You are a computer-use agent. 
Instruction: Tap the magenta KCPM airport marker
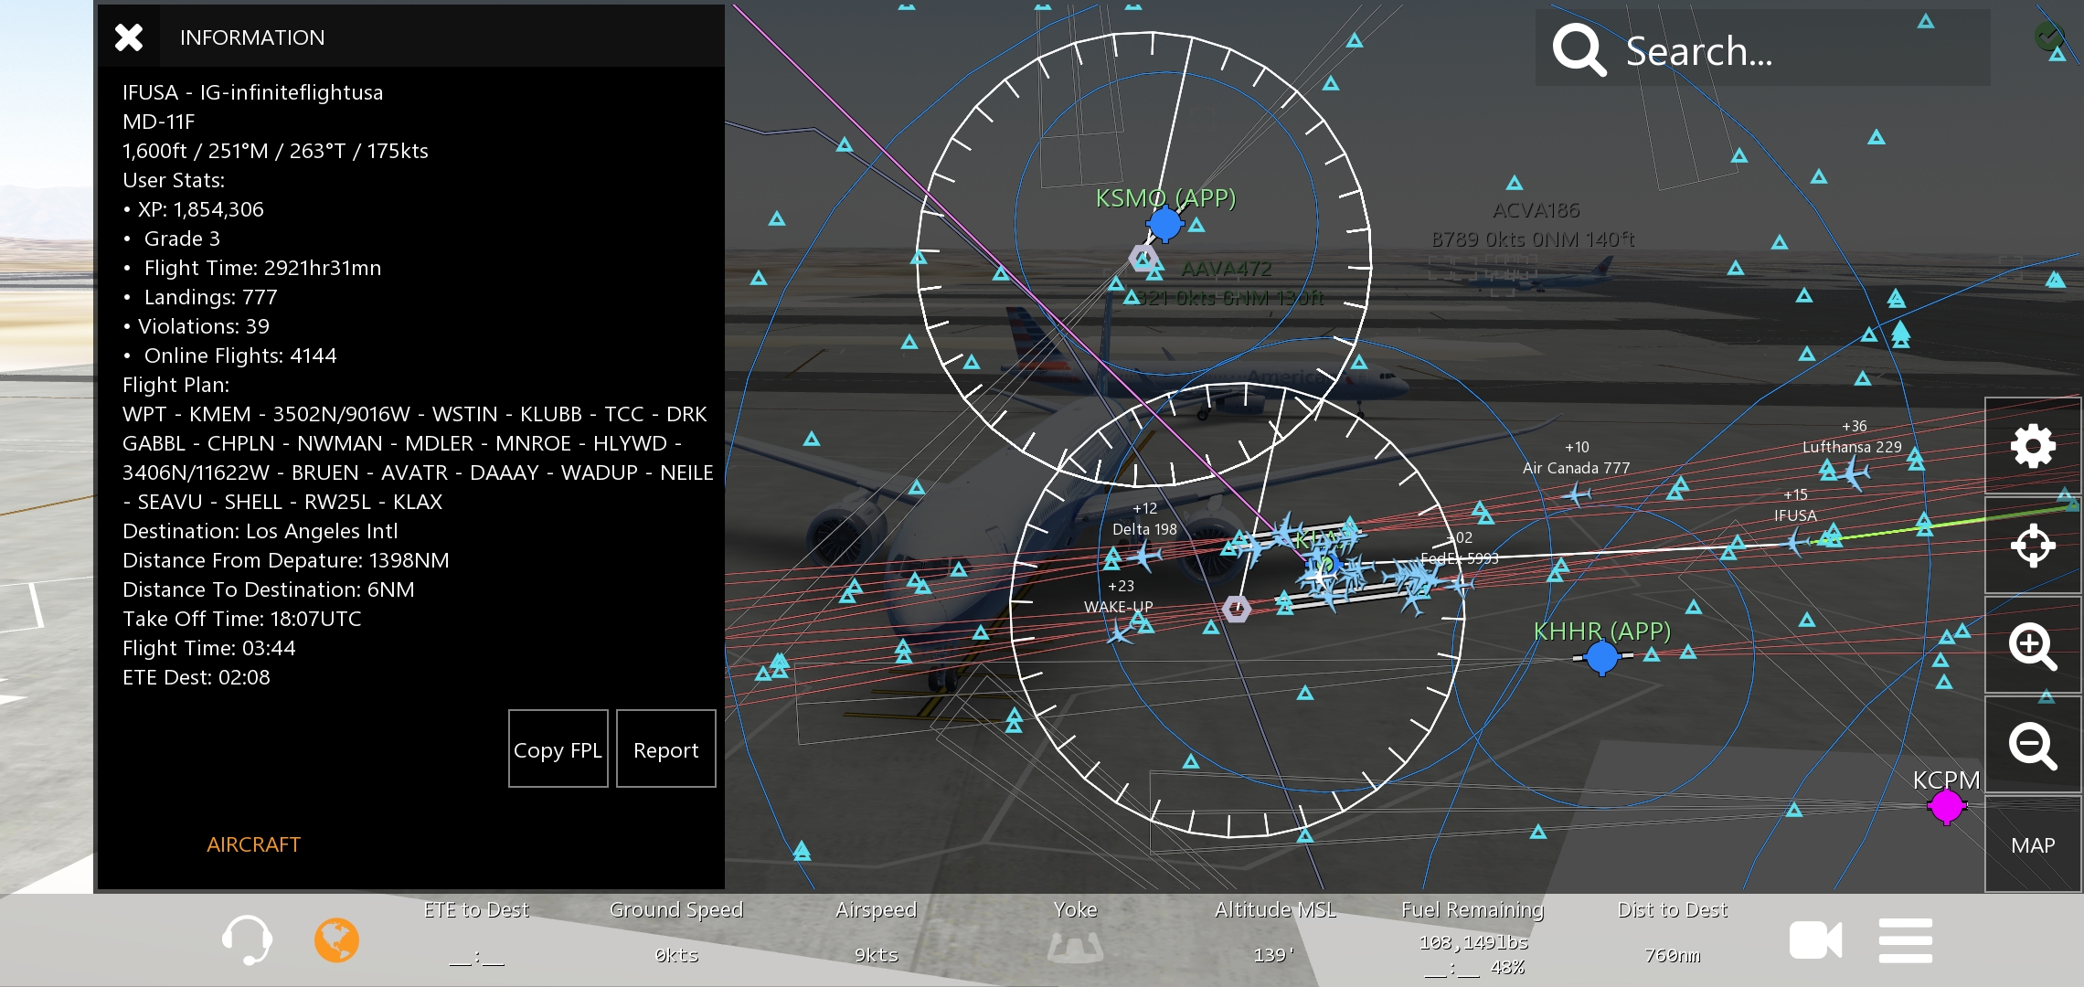click(x=1946, y=806)
